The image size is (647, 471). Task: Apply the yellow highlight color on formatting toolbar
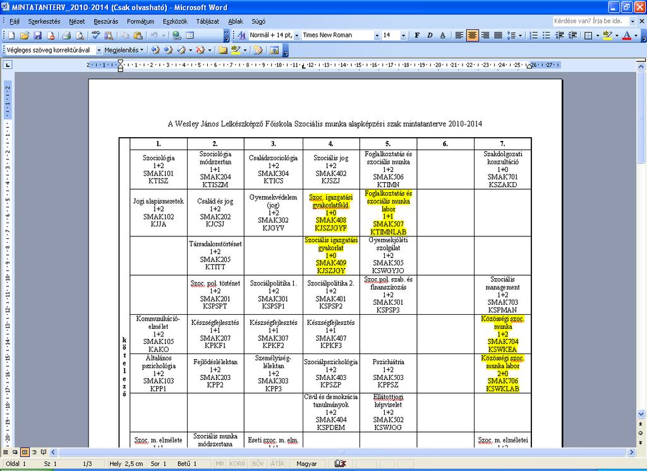tap(607, 35)
